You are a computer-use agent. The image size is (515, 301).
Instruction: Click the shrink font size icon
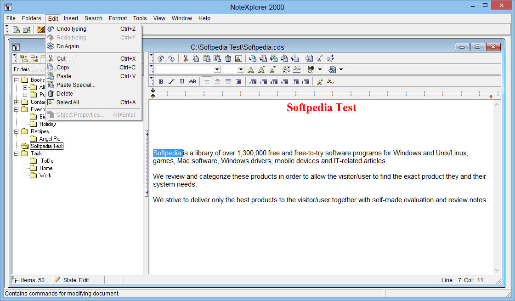[x=272, y=70]
